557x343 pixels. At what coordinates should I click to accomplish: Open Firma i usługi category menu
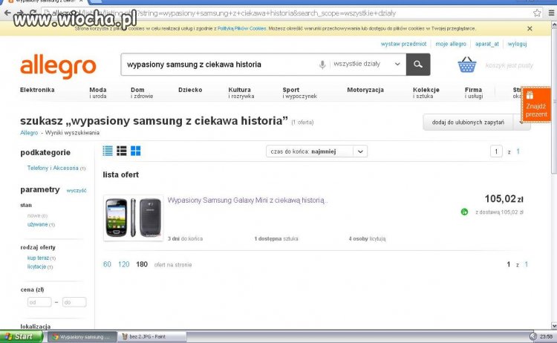[474, 93]
